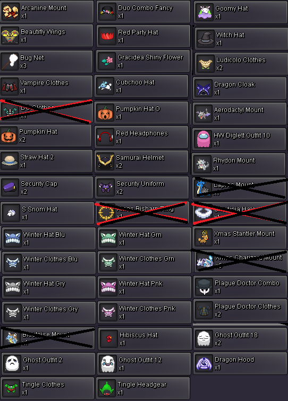
Task: Select the Ludicolo Clothes entry
Action: [241, 64]
